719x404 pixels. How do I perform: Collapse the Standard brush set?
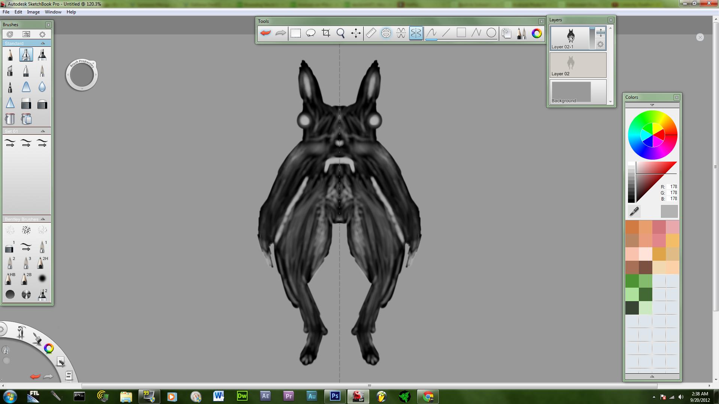pos(43,43)
